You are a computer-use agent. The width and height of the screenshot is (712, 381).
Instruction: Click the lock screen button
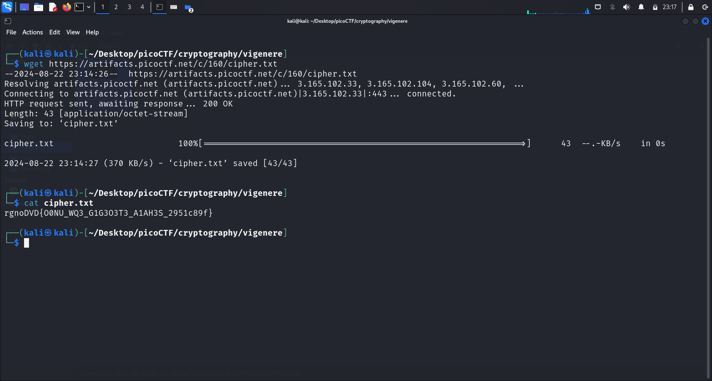pos(690,7)
